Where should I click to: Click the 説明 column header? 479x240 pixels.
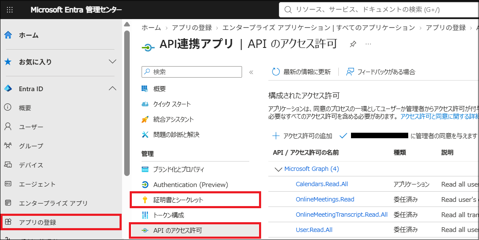point(447,153)
